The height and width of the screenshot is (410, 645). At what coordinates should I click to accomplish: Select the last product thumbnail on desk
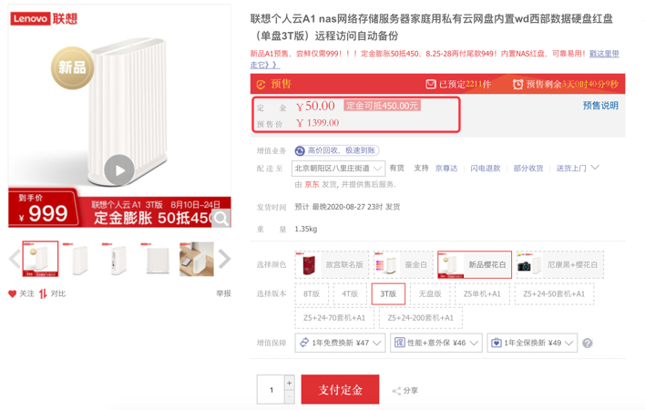point(196,260)
